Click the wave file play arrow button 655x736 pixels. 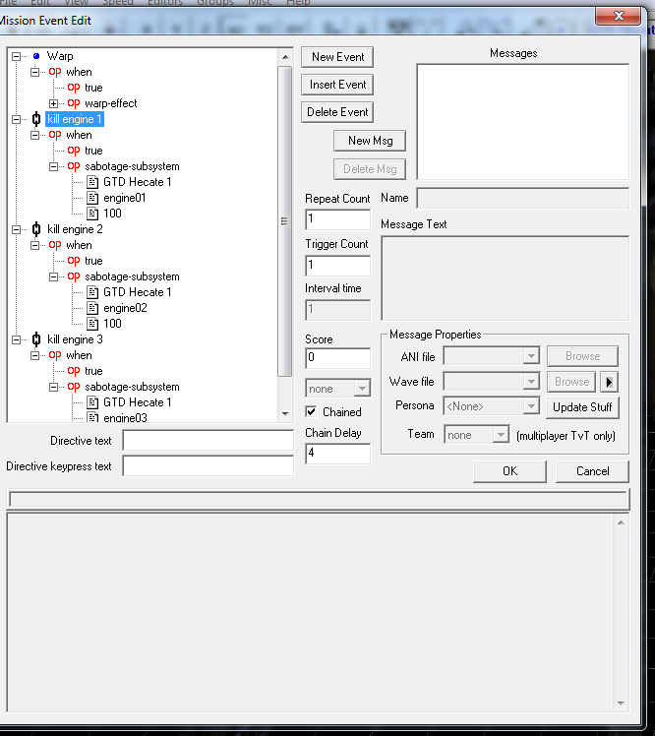point(609,382)
